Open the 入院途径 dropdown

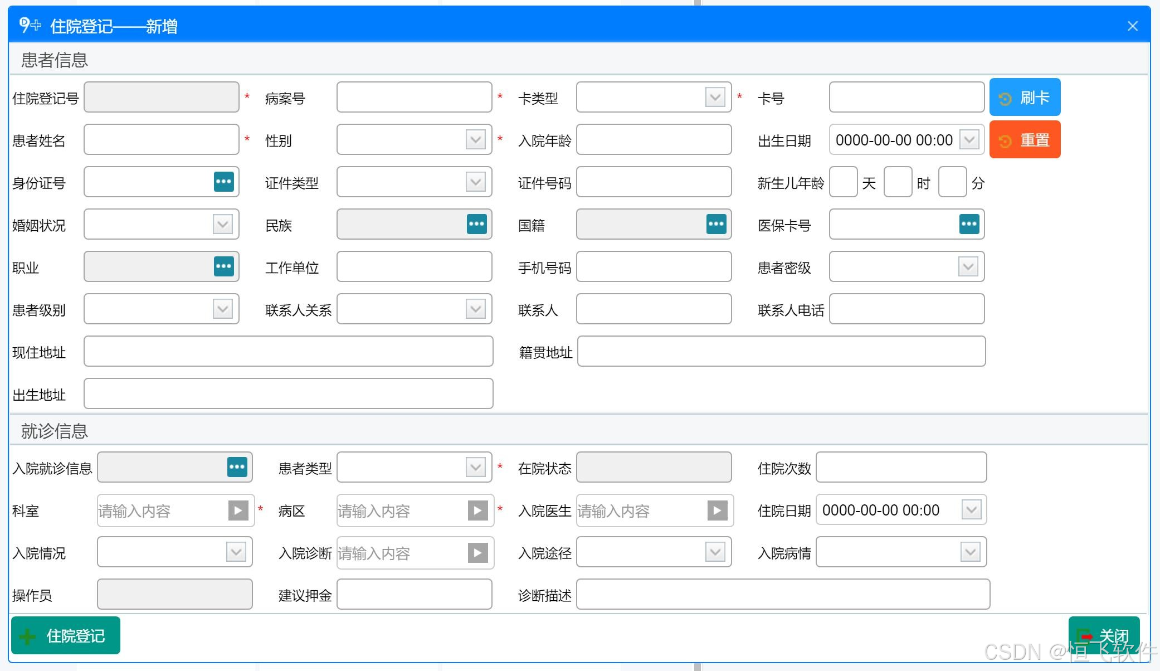point(715,552)
